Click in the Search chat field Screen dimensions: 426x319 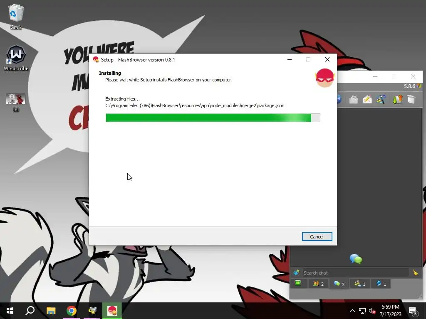[x=356, y=272]
